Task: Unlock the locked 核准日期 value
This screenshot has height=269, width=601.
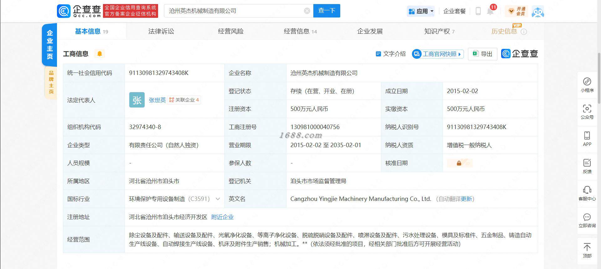Action: 460,163
